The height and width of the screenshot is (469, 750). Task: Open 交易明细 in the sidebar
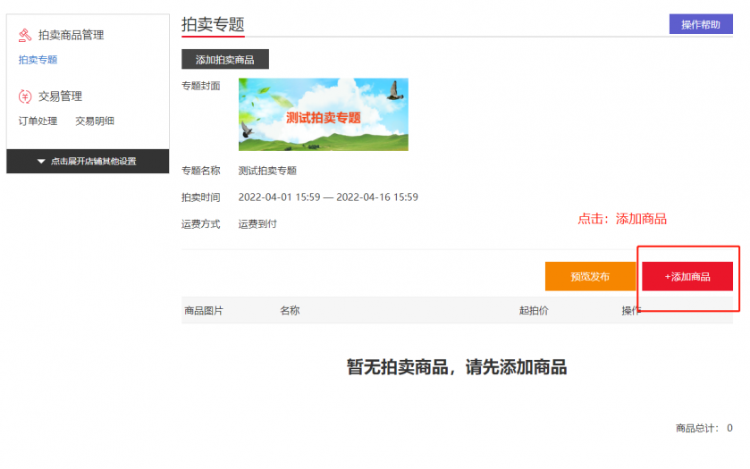pyautogui.click(x=95, y=121)
